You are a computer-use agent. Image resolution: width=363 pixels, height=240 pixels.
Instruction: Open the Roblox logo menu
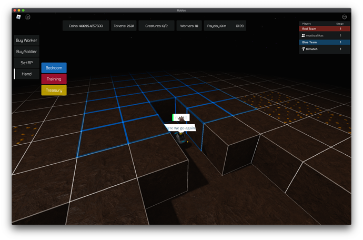coord(18,17)
